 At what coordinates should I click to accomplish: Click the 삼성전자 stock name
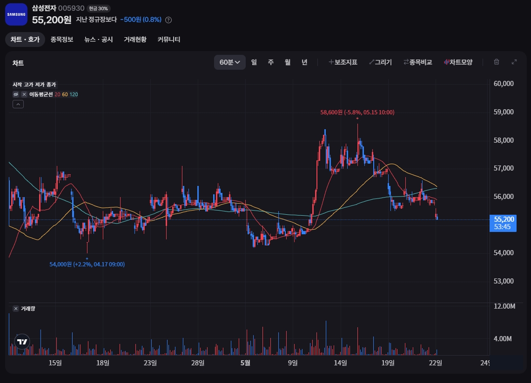tap(44, 8)
